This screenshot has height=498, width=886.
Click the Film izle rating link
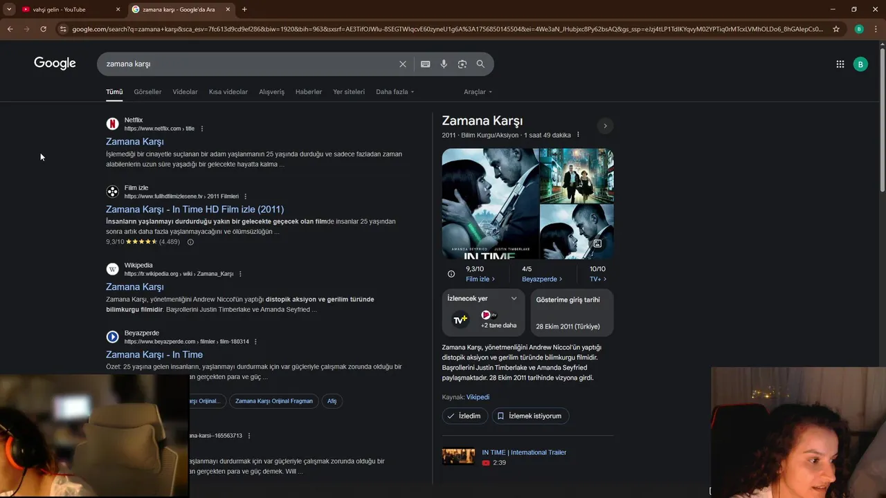(x=480, y=279)
